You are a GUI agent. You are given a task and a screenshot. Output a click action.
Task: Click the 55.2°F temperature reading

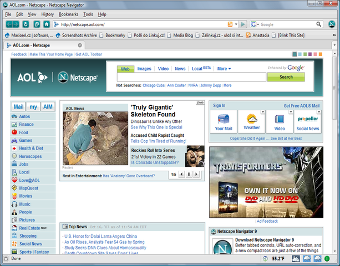click(278, 259)
